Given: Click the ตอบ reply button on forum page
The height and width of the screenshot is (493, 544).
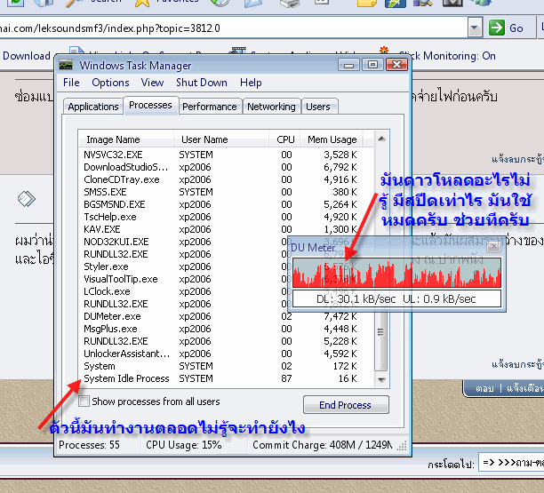Looking at the screenshot, I should tap(484, 388).
